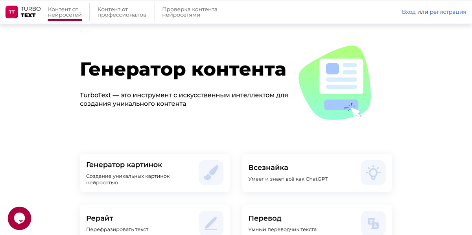Image resolution: width=472 pixels, height=235 pixels.
Task: Open the Контент от нейросетей tab
Action: click(x=65, y=12)
